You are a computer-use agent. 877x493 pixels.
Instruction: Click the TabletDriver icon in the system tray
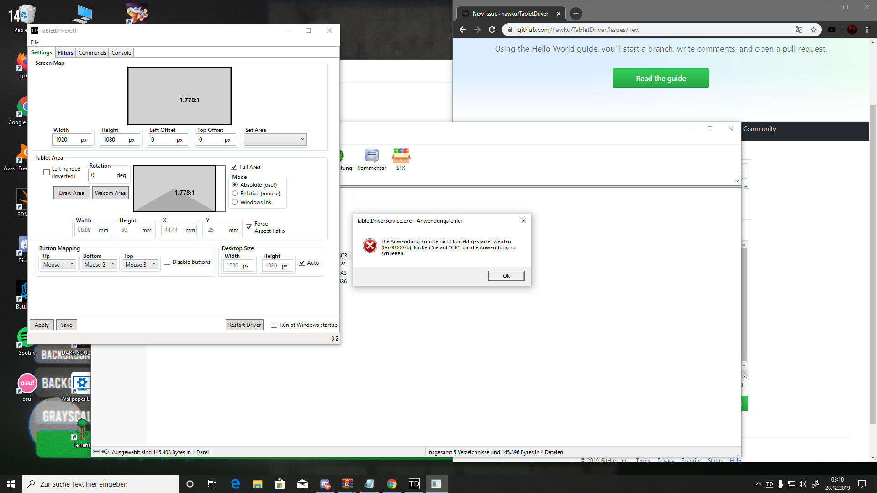point(770,483)
